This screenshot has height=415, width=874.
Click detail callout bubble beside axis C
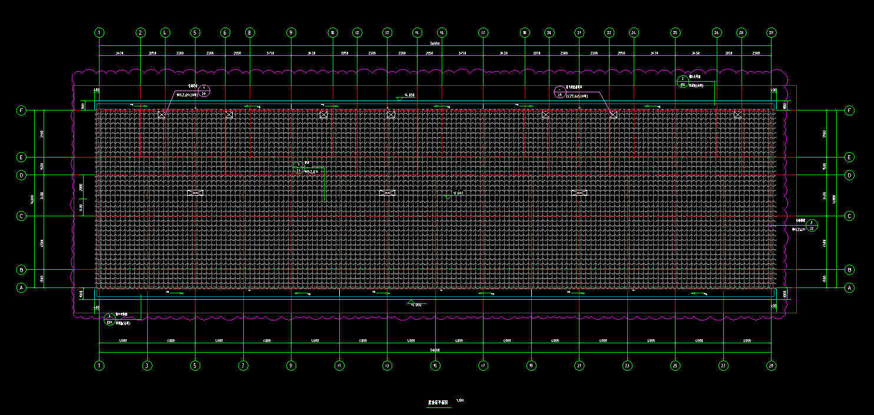812,225
